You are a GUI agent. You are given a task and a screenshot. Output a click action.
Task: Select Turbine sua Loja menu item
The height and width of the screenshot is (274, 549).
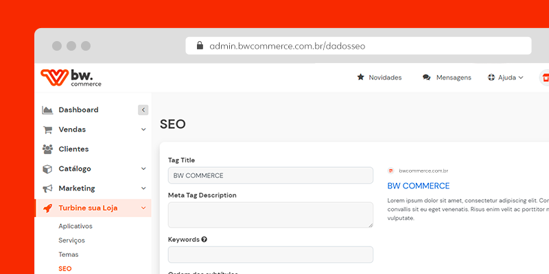pyautogui.click(x=93, y=208)
